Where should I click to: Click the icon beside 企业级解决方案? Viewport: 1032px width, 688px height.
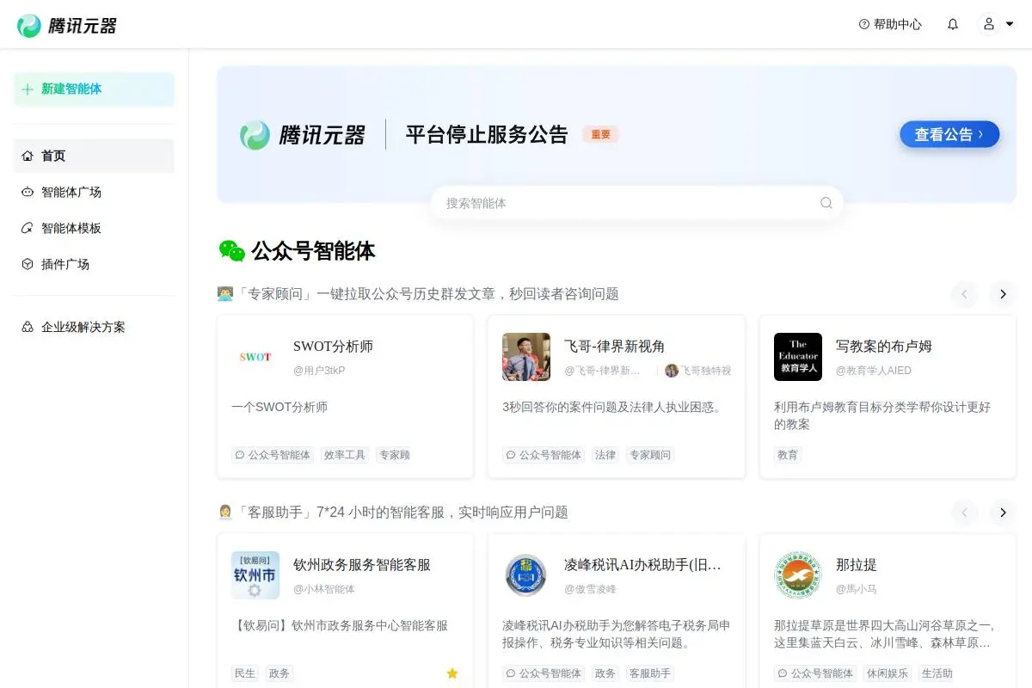click(x=28, y=327)
